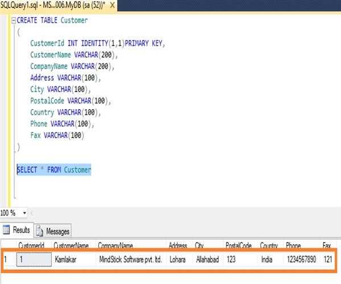Select row 1 via its row header

(x=6, y=259)
